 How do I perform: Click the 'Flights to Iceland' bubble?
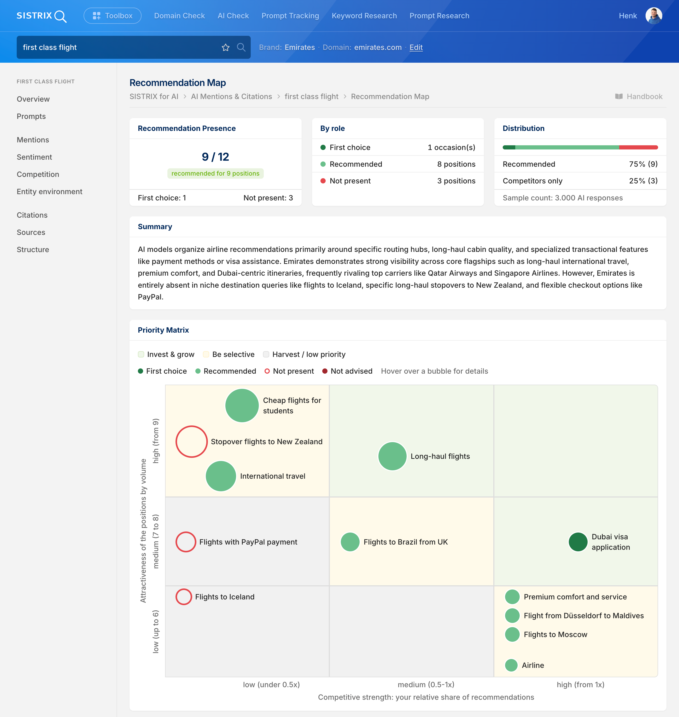tap(184, 597)
